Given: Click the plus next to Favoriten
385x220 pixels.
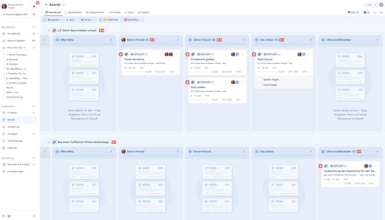Looking at the screenshot, I should tap(34, 48).
